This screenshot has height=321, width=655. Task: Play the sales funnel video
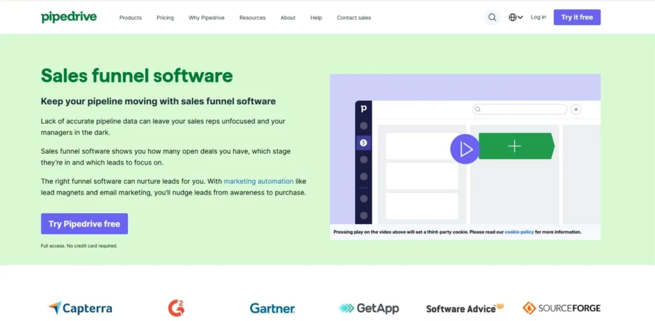464,149
